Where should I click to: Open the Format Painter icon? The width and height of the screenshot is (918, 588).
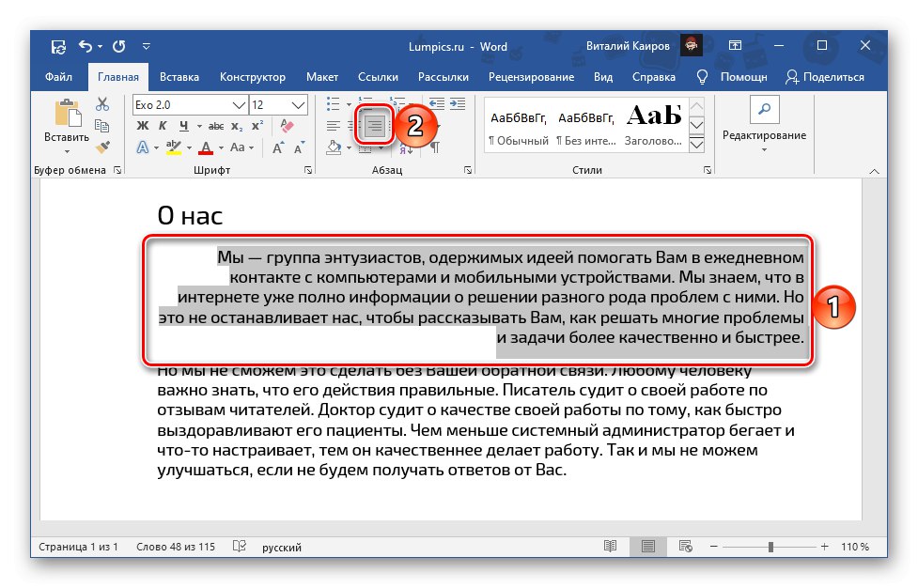click(x=102, y=146)
